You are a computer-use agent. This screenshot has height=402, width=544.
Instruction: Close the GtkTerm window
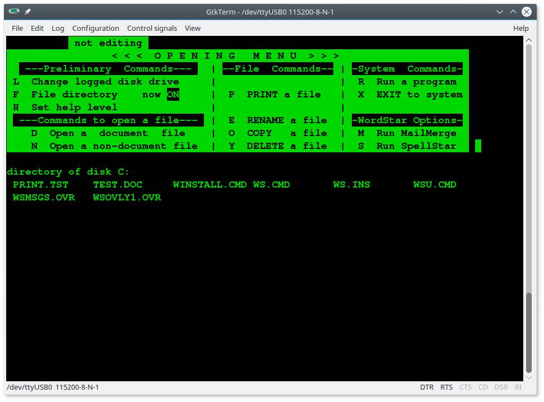527,12
